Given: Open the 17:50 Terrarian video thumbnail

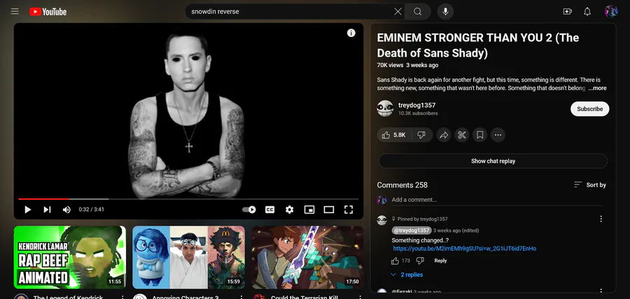Looking at the screenshot, I should coord(307,257).
